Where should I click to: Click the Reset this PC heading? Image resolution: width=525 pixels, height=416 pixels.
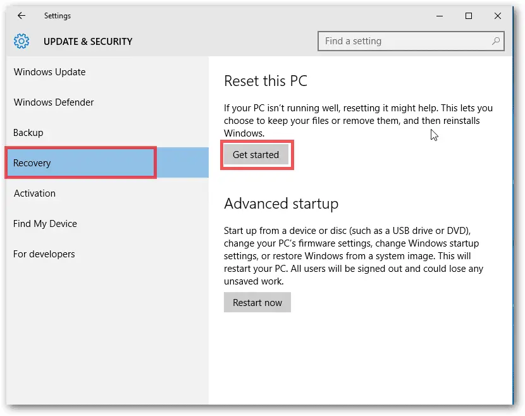266,81
